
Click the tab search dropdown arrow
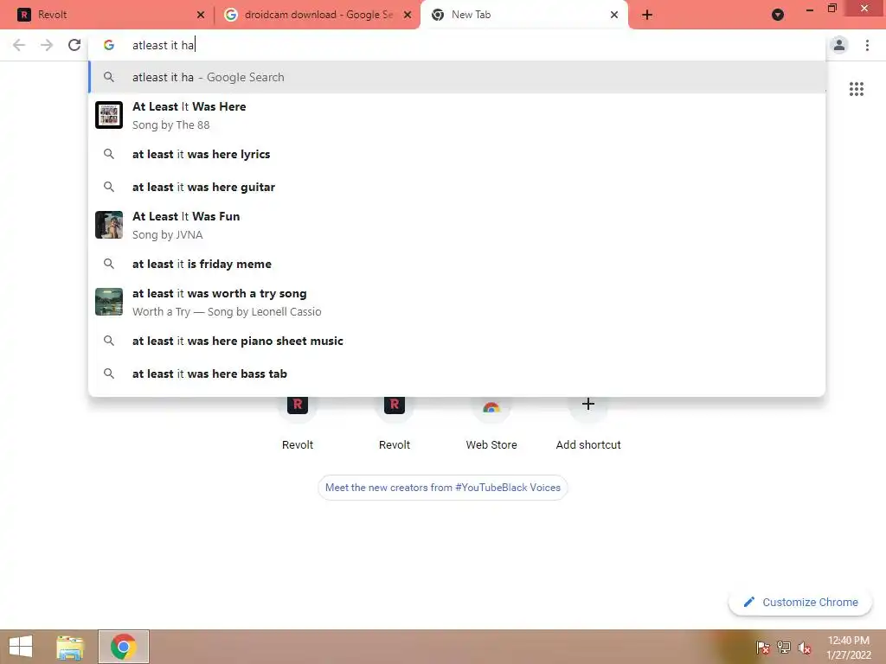778,15
